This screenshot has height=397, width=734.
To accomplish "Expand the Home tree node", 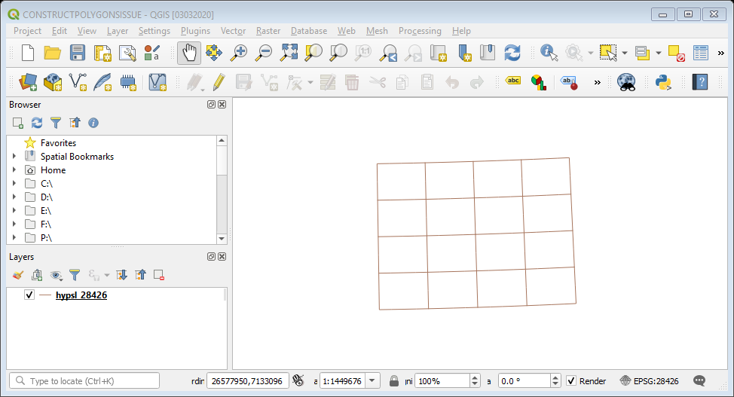I will tap(14, 170).
